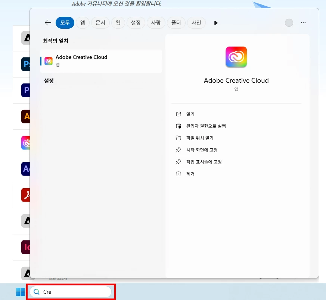This screenshot has width=326, height=300.
Task: Switch to the 사람 filter tab
Action: pos(156,23)
